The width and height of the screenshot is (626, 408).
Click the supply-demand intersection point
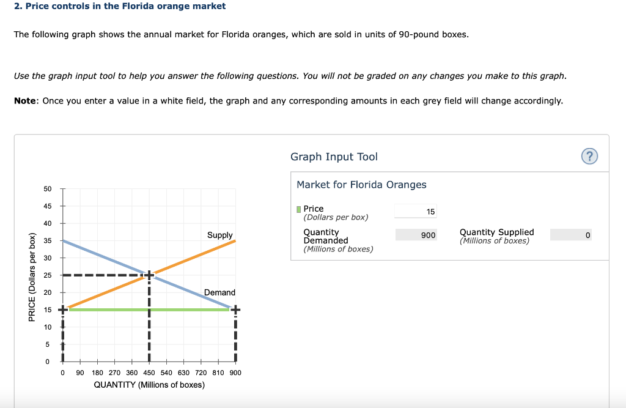click(149, 275)
